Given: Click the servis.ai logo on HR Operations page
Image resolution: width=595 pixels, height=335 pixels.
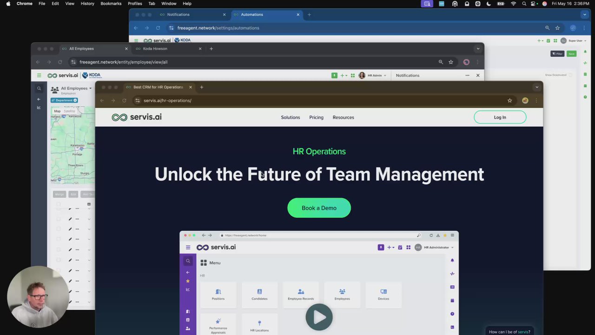Looking at the screenshot, I should point(137,117).
